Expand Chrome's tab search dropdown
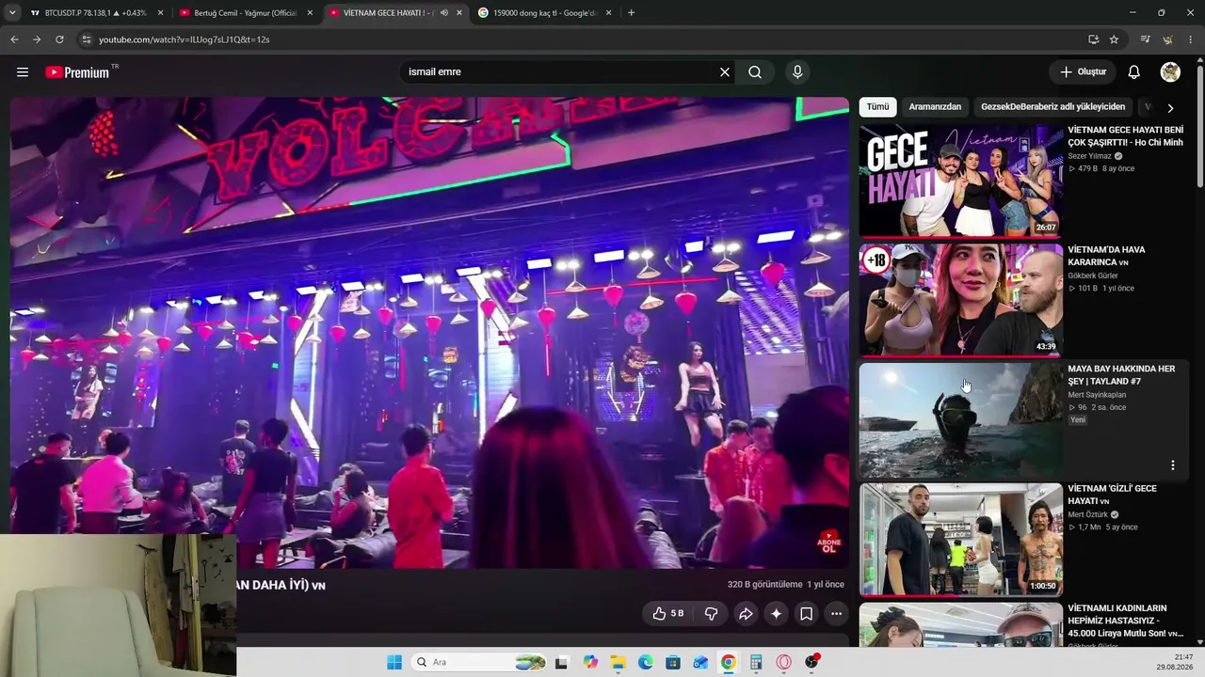The width and height of the screenshot is (1205, 677). click(x=12, y=13)
